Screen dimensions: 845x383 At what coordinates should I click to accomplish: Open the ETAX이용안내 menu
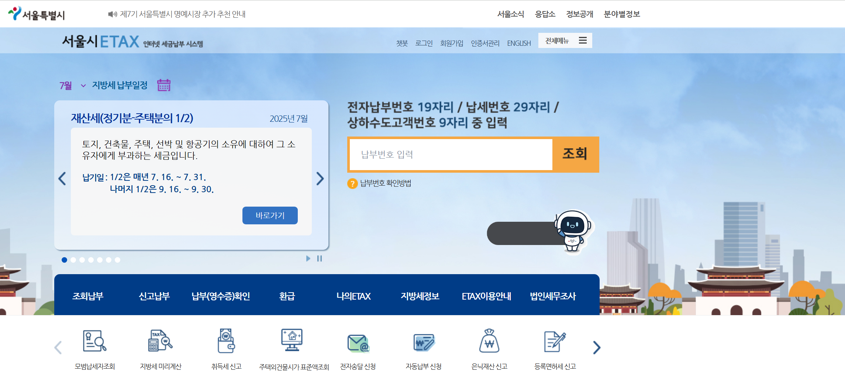point(486,296)
